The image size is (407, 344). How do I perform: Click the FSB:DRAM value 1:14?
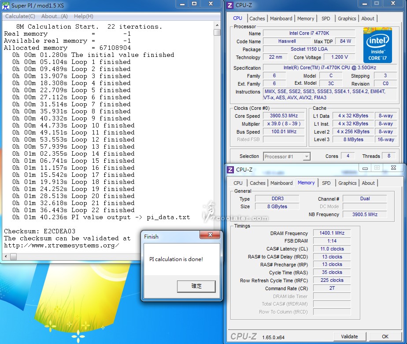[x=332, y=241]
